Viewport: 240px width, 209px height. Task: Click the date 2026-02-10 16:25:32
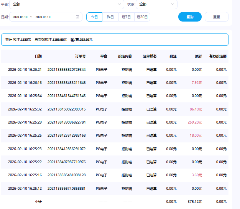pos(25,109)
